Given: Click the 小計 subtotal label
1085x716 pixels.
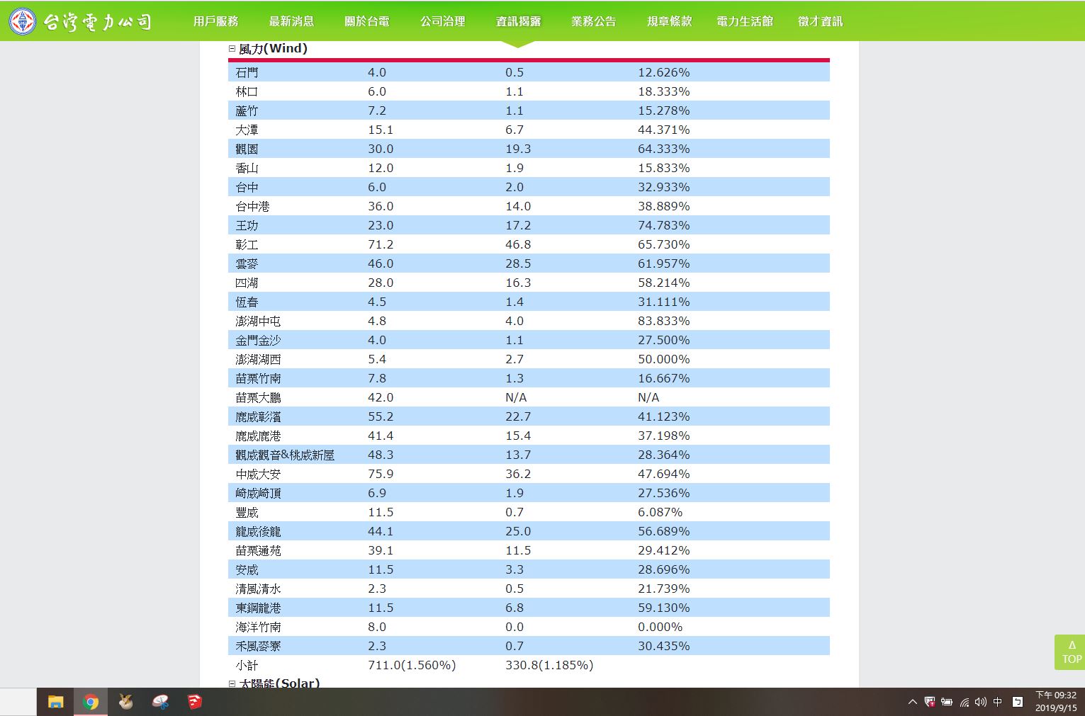Looking at the screenshot, I should [247, 665].
